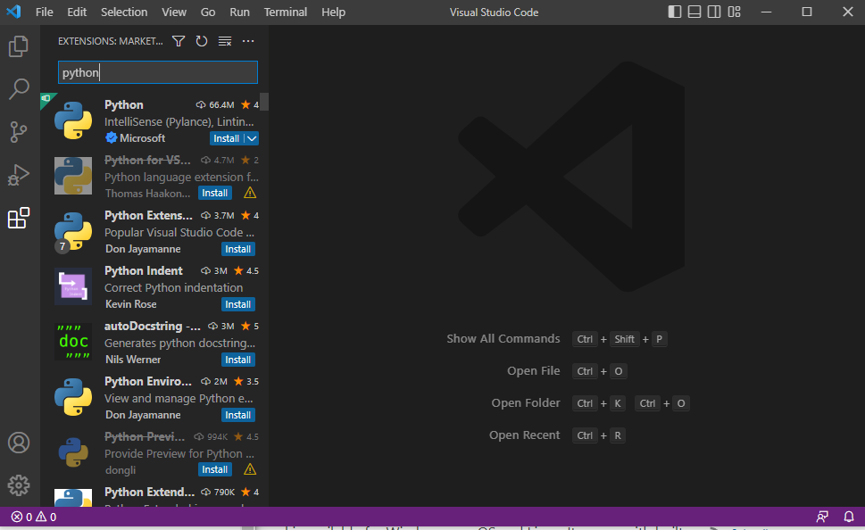Open the Explorer view in activity bar
Screen dimensions: 865x530
point(18,46)
